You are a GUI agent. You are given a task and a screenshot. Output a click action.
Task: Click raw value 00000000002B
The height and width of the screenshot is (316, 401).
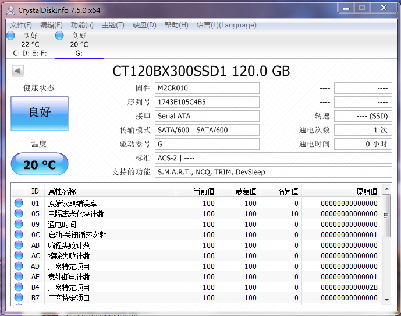(349, 287)
